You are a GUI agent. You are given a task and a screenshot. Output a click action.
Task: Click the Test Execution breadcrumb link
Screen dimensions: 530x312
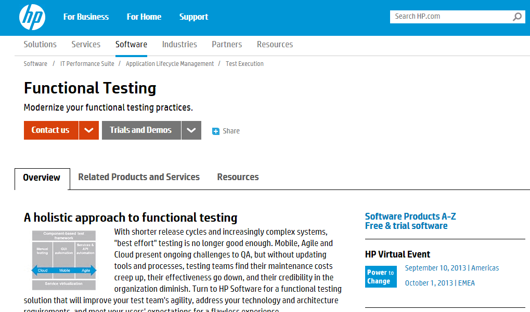click(x=244, y=63)
